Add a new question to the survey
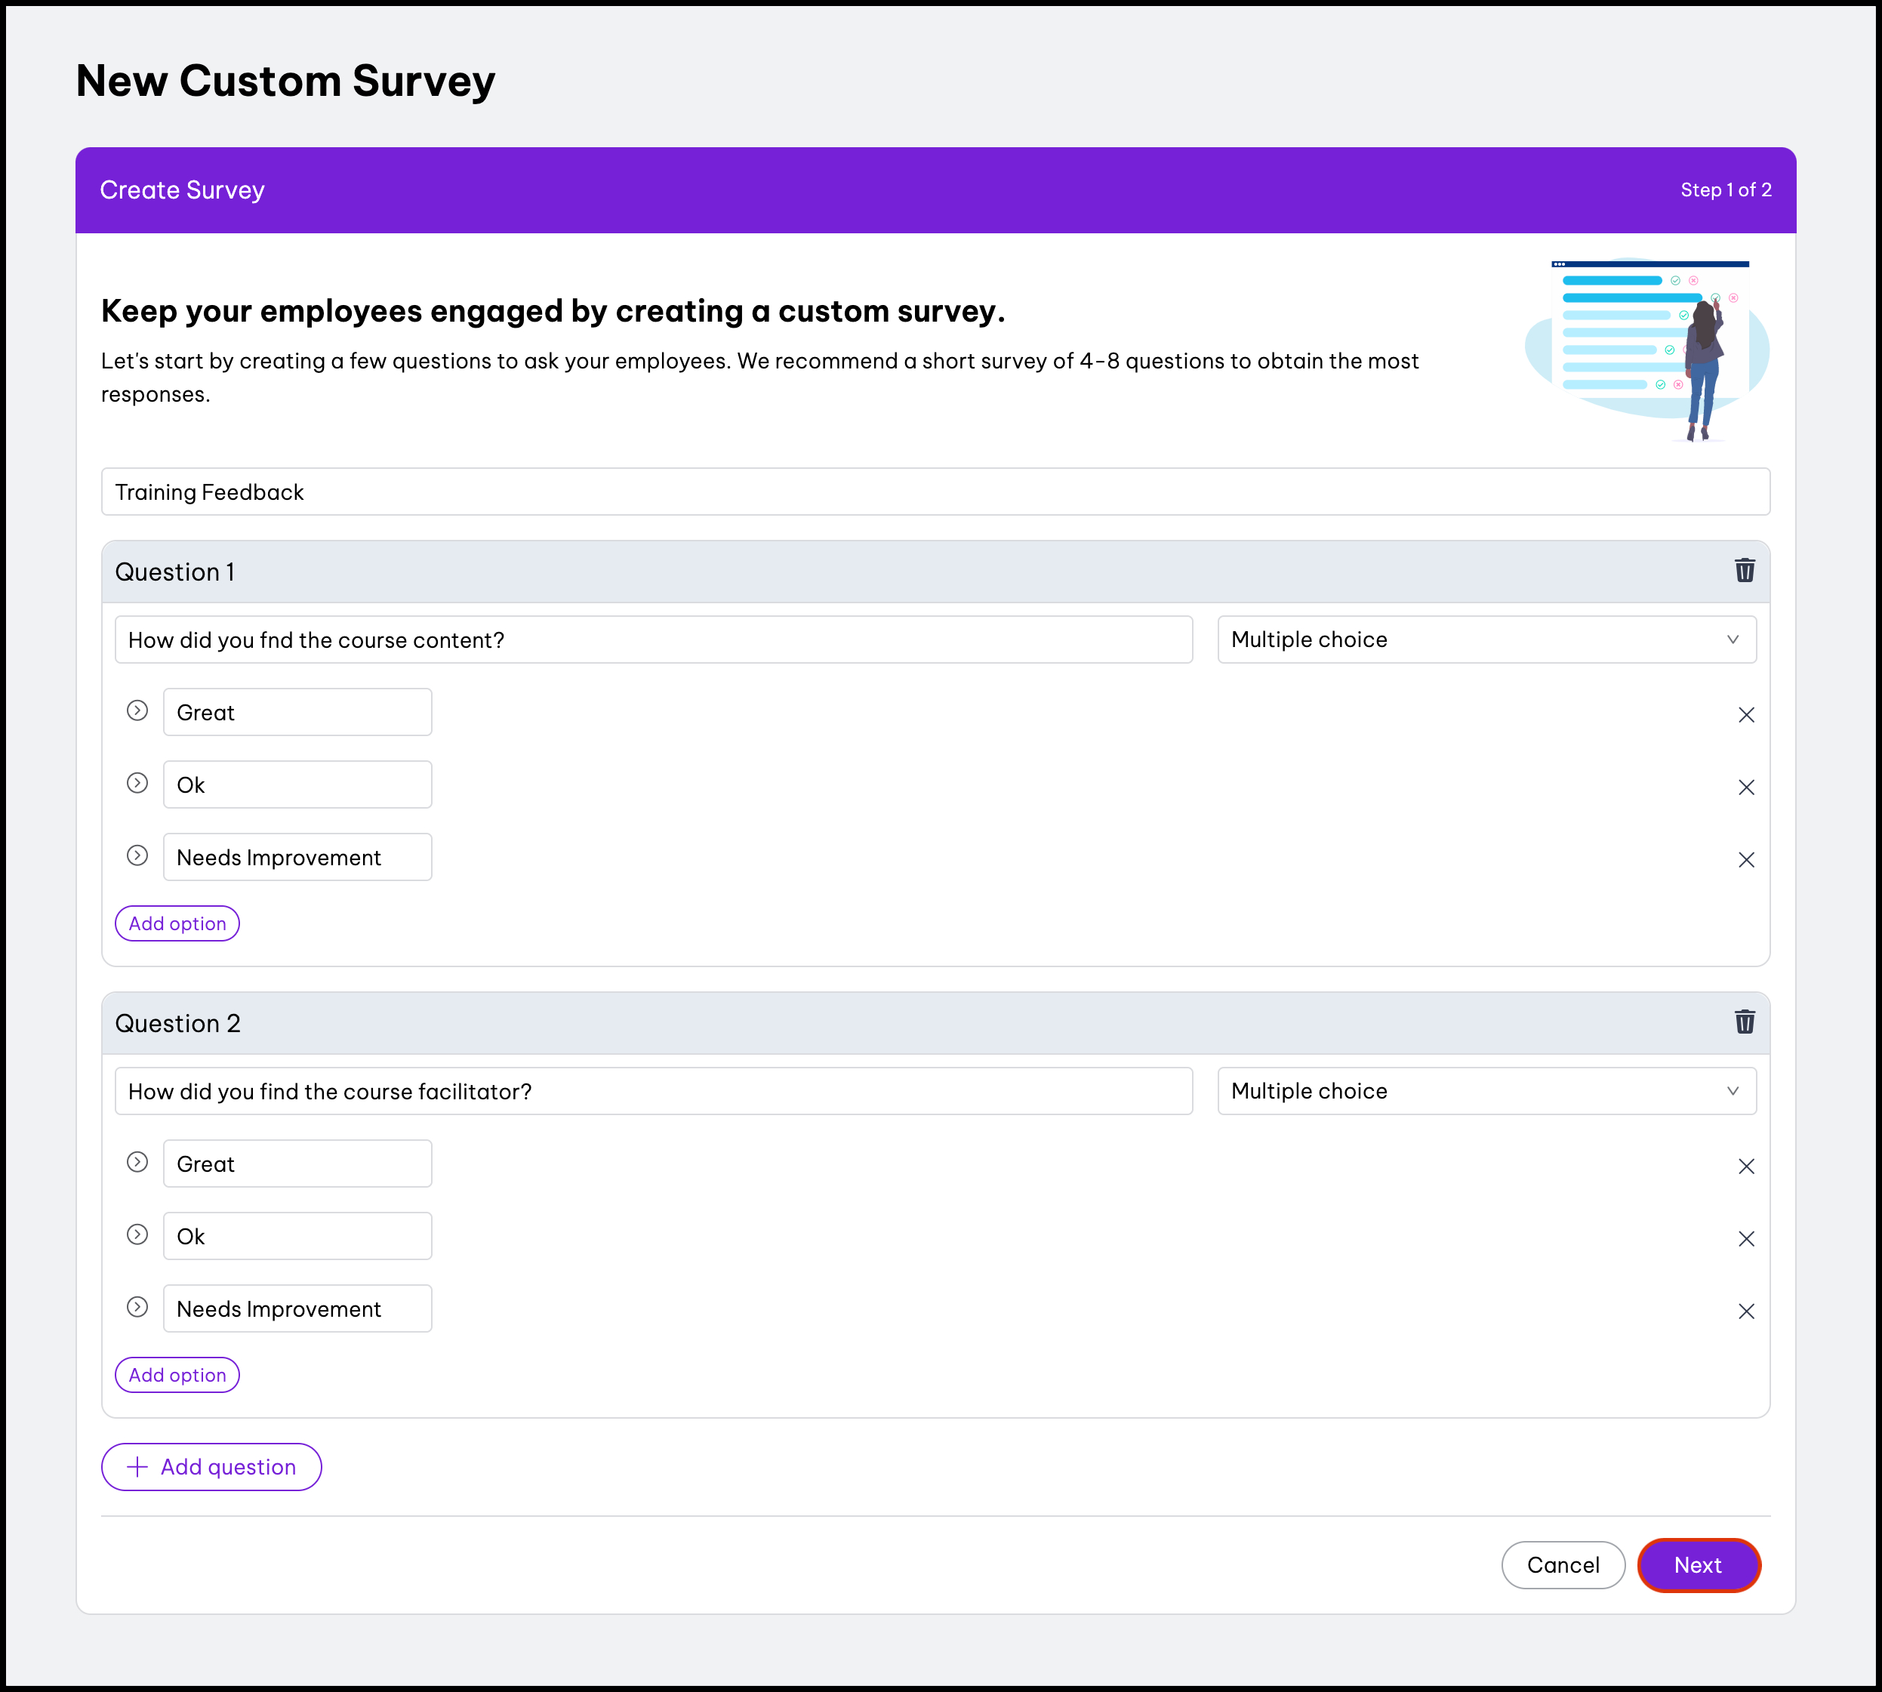Image resolution: width=1882 pixels, height=1692 pixels. click(212, 1467)
